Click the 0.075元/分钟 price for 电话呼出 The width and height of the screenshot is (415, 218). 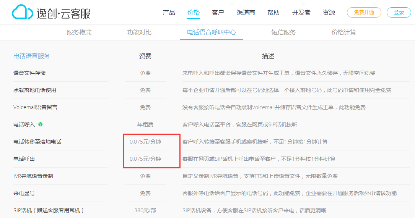click(145, 159)
